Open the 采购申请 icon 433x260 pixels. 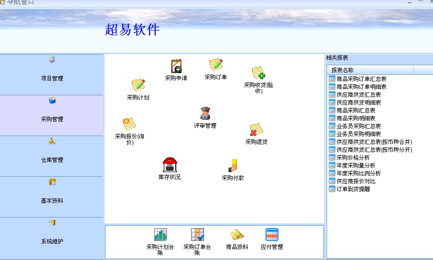[176, 67]
